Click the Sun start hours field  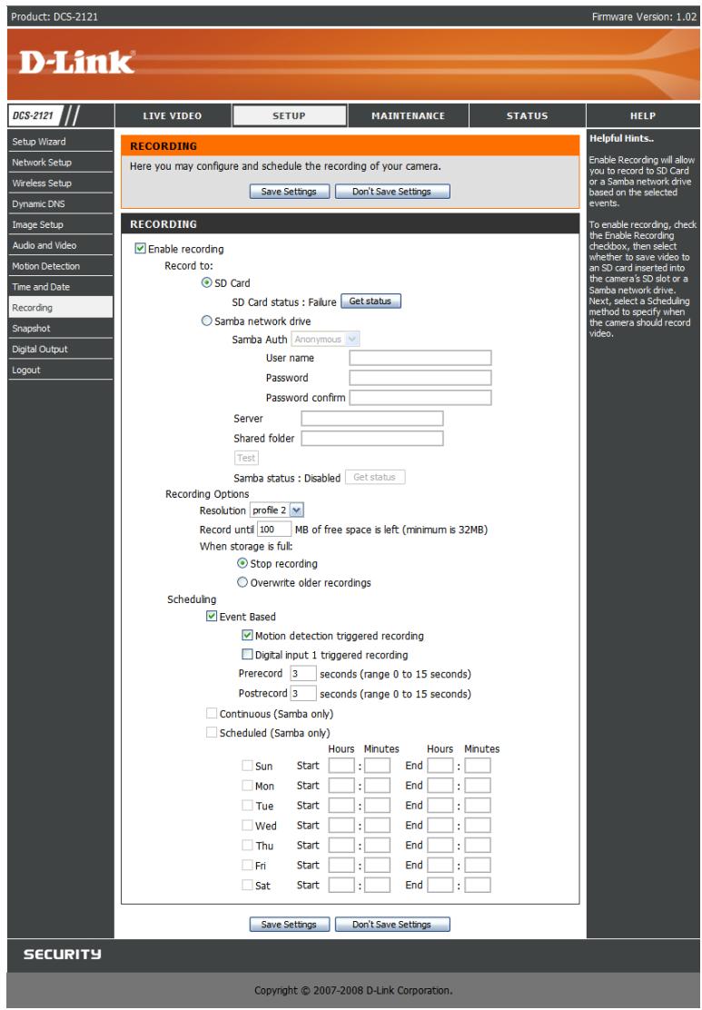point(341,766)
